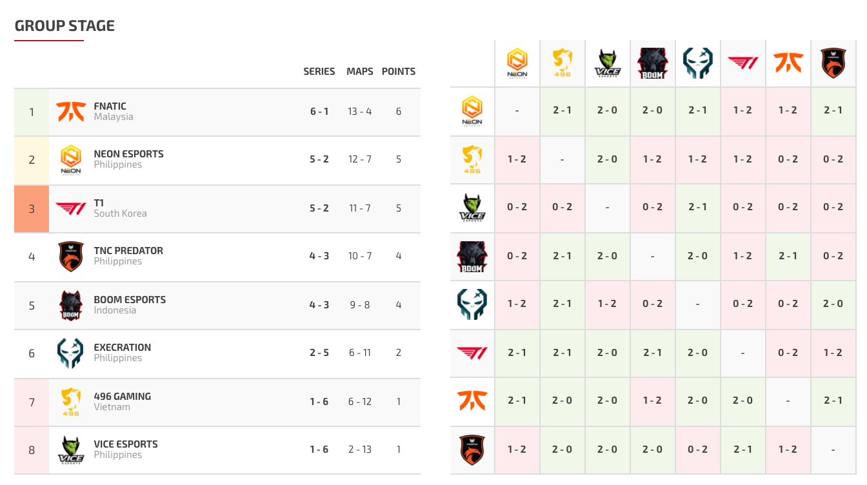
Task: Click the Execration logo in matrix row header
Action: pyautogui.click(x=472, y=304)
